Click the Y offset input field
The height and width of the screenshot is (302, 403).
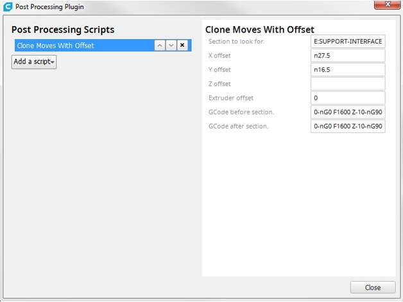click(347, 70)
